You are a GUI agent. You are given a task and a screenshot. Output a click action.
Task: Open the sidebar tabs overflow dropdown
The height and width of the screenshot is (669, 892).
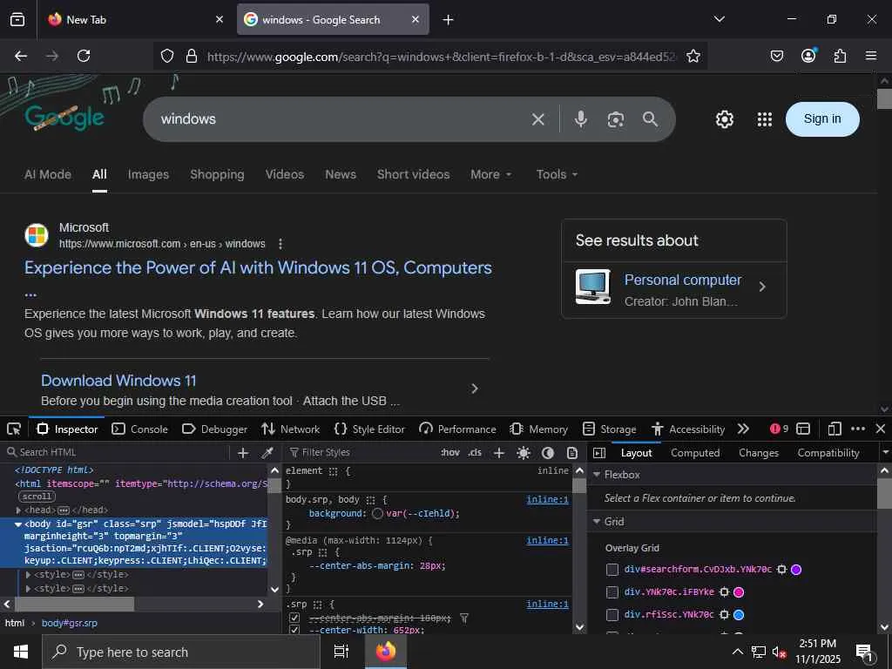[885, 453]
